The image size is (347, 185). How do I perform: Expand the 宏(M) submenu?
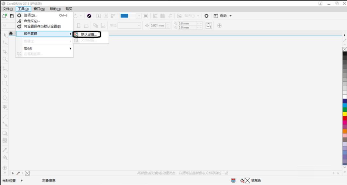pyautogui.click(x=45, y=49)
